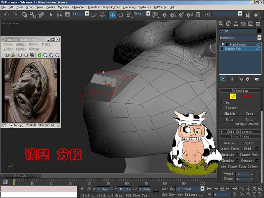Image resolution: width=264 pixels, height=198 pixels.
Task: Click the Redo arrow in main toolbar
Action: 15,14
